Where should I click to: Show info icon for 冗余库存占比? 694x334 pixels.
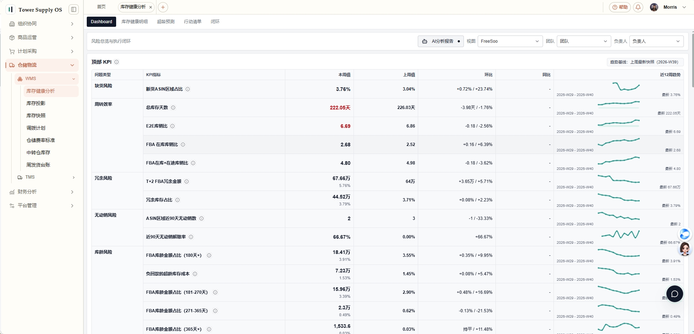pyautogui.click(x=177, y=200)
